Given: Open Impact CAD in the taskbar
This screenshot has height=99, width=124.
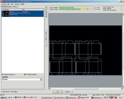Looking at the screenshot, I should pyautogui.click(x=84, y=98).
